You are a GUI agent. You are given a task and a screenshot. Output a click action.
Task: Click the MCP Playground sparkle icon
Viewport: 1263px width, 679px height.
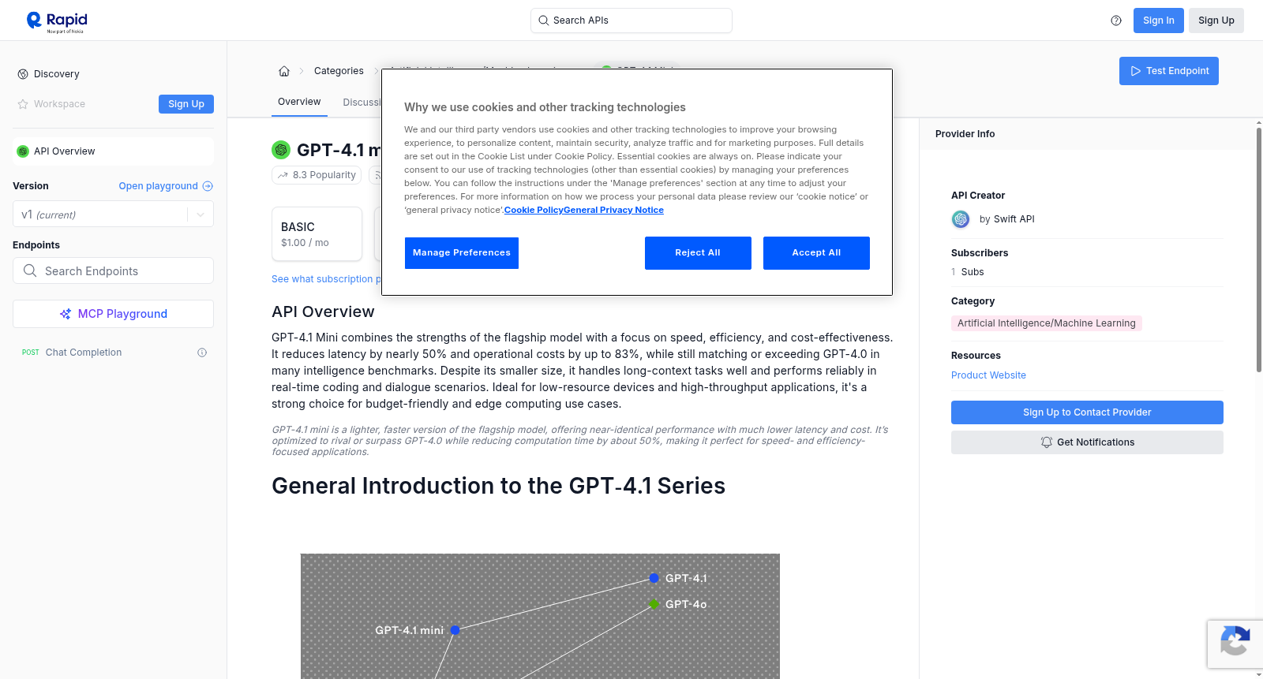[x=66, y=314]
